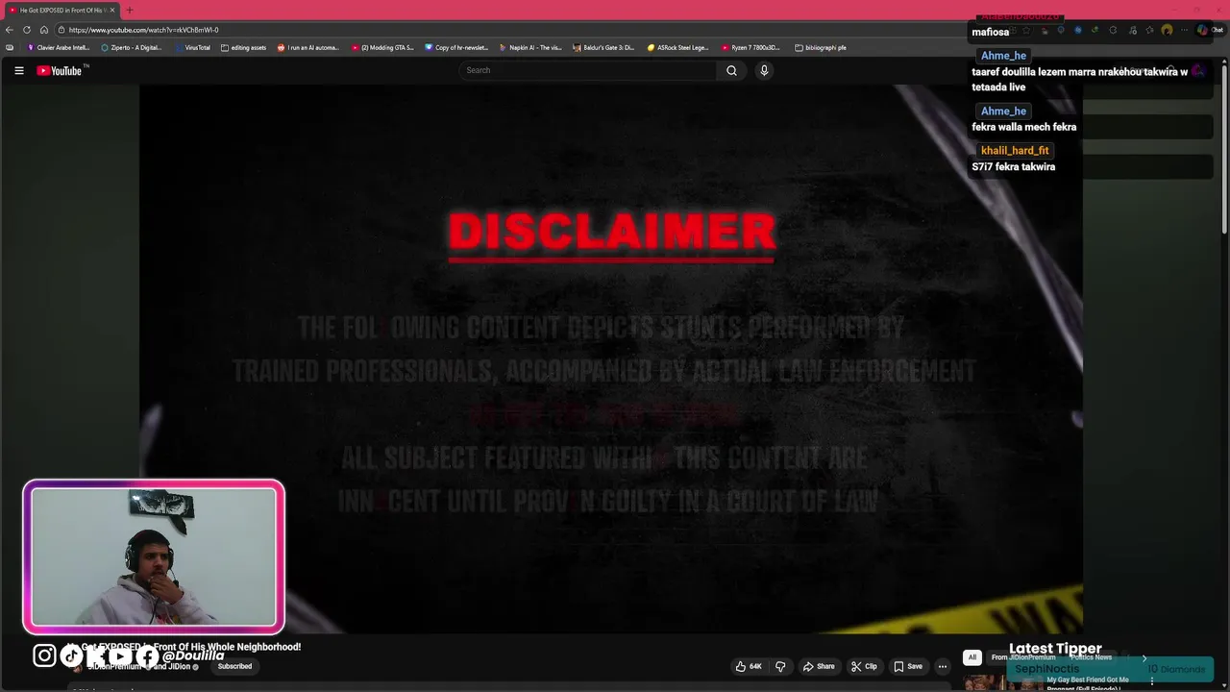Image resolution: width=1230 pixels, height=692 pixels.
Task: Click the first icon on bookmarks bar
Action: [x=10, y=47]
